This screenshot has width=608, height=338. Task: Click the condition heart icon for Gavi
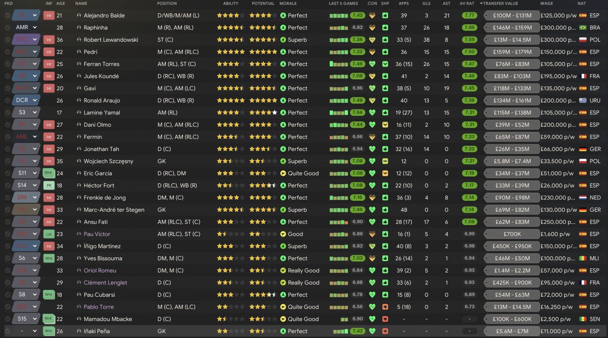372,88
